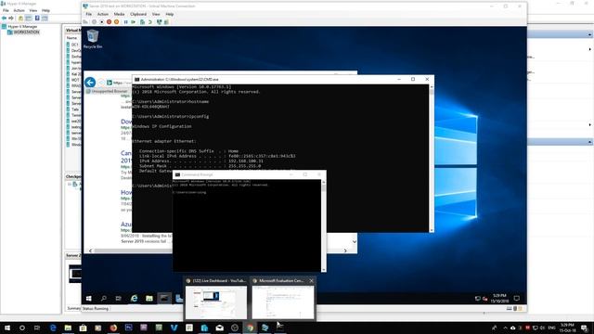Click the guest browser scroll-down chevron
Viewport: 594px width, 334px height.
[355, 241]
